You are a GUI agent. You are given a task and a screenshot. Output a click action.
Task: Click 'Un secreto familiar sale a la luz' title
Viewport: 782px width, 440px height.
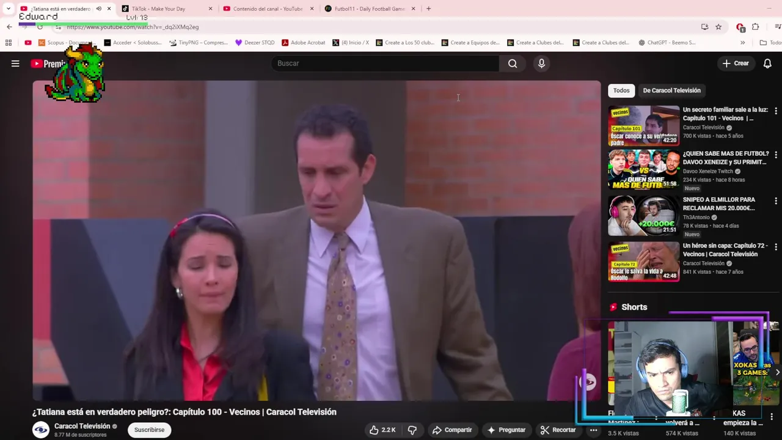pyautogui.click(x=725, y=114)
